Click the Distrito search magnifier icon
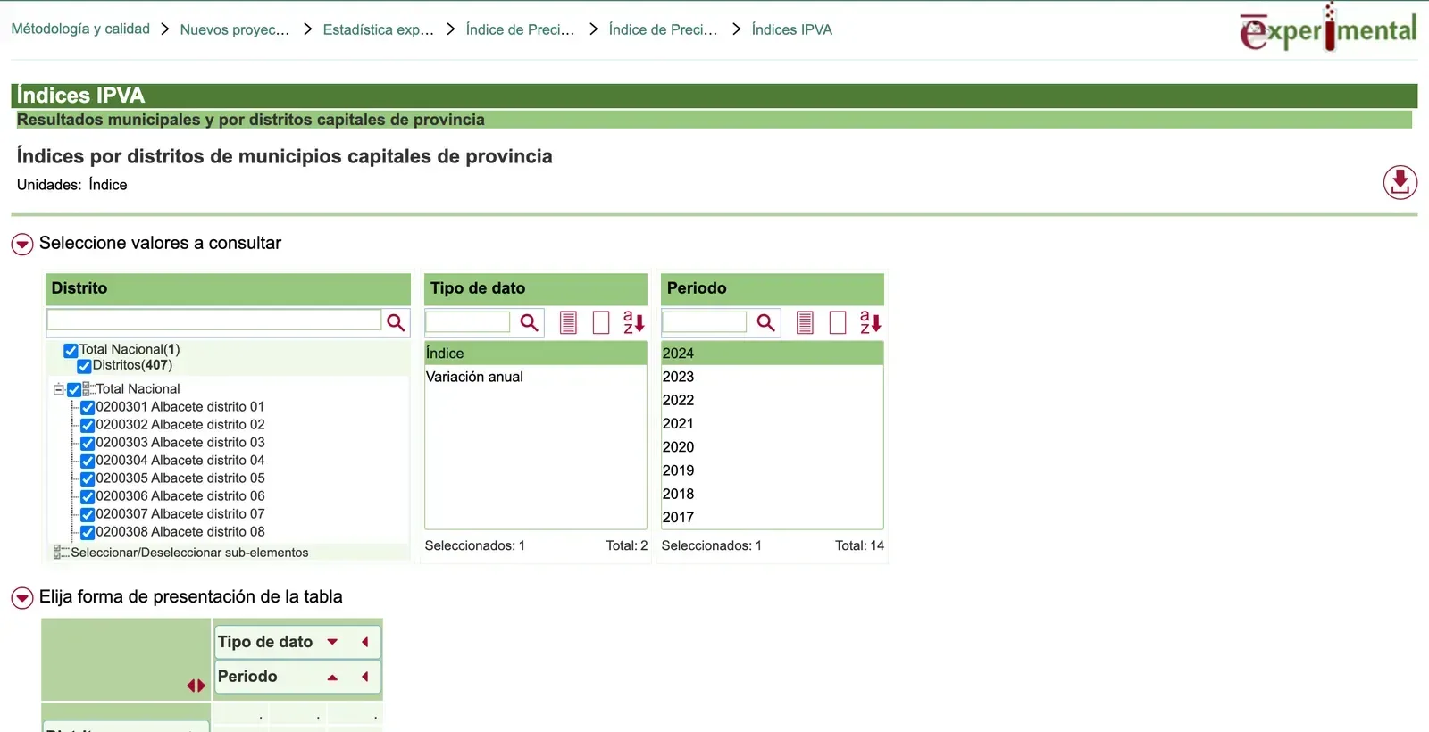 (396, 322)
